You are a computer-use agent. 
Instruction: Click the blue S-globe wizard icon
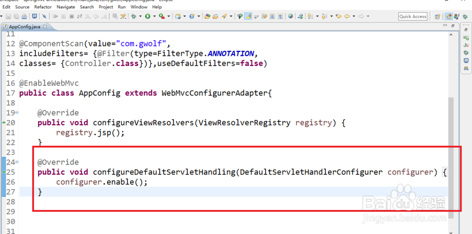point(192,16)
